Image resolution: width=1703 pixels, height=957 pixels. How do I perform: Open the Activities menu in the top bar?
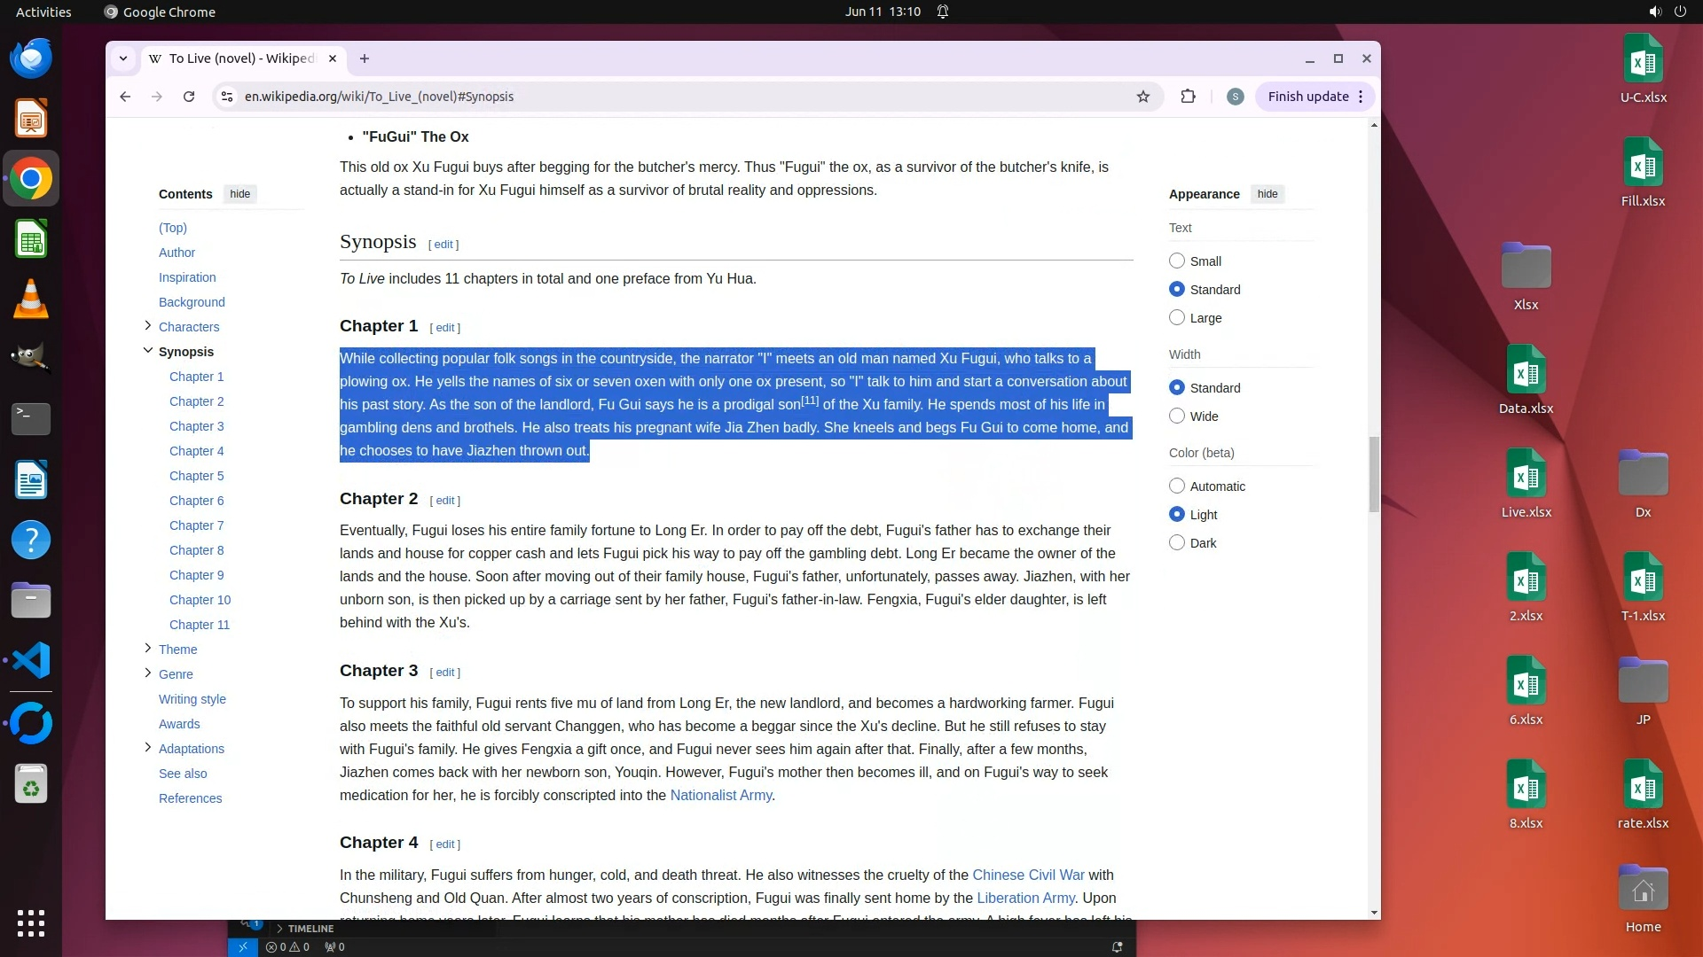(43, 12)
